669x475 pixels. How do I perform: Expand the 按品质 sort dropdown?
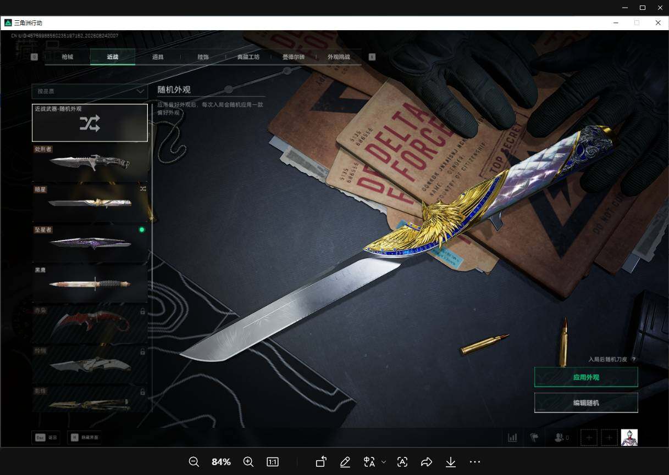pos(90,91)
